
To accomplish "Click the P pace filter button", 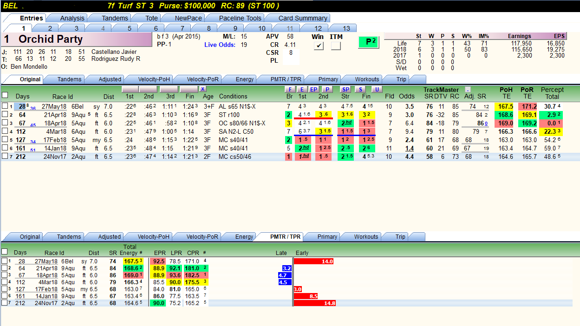I will pos(327,89).
